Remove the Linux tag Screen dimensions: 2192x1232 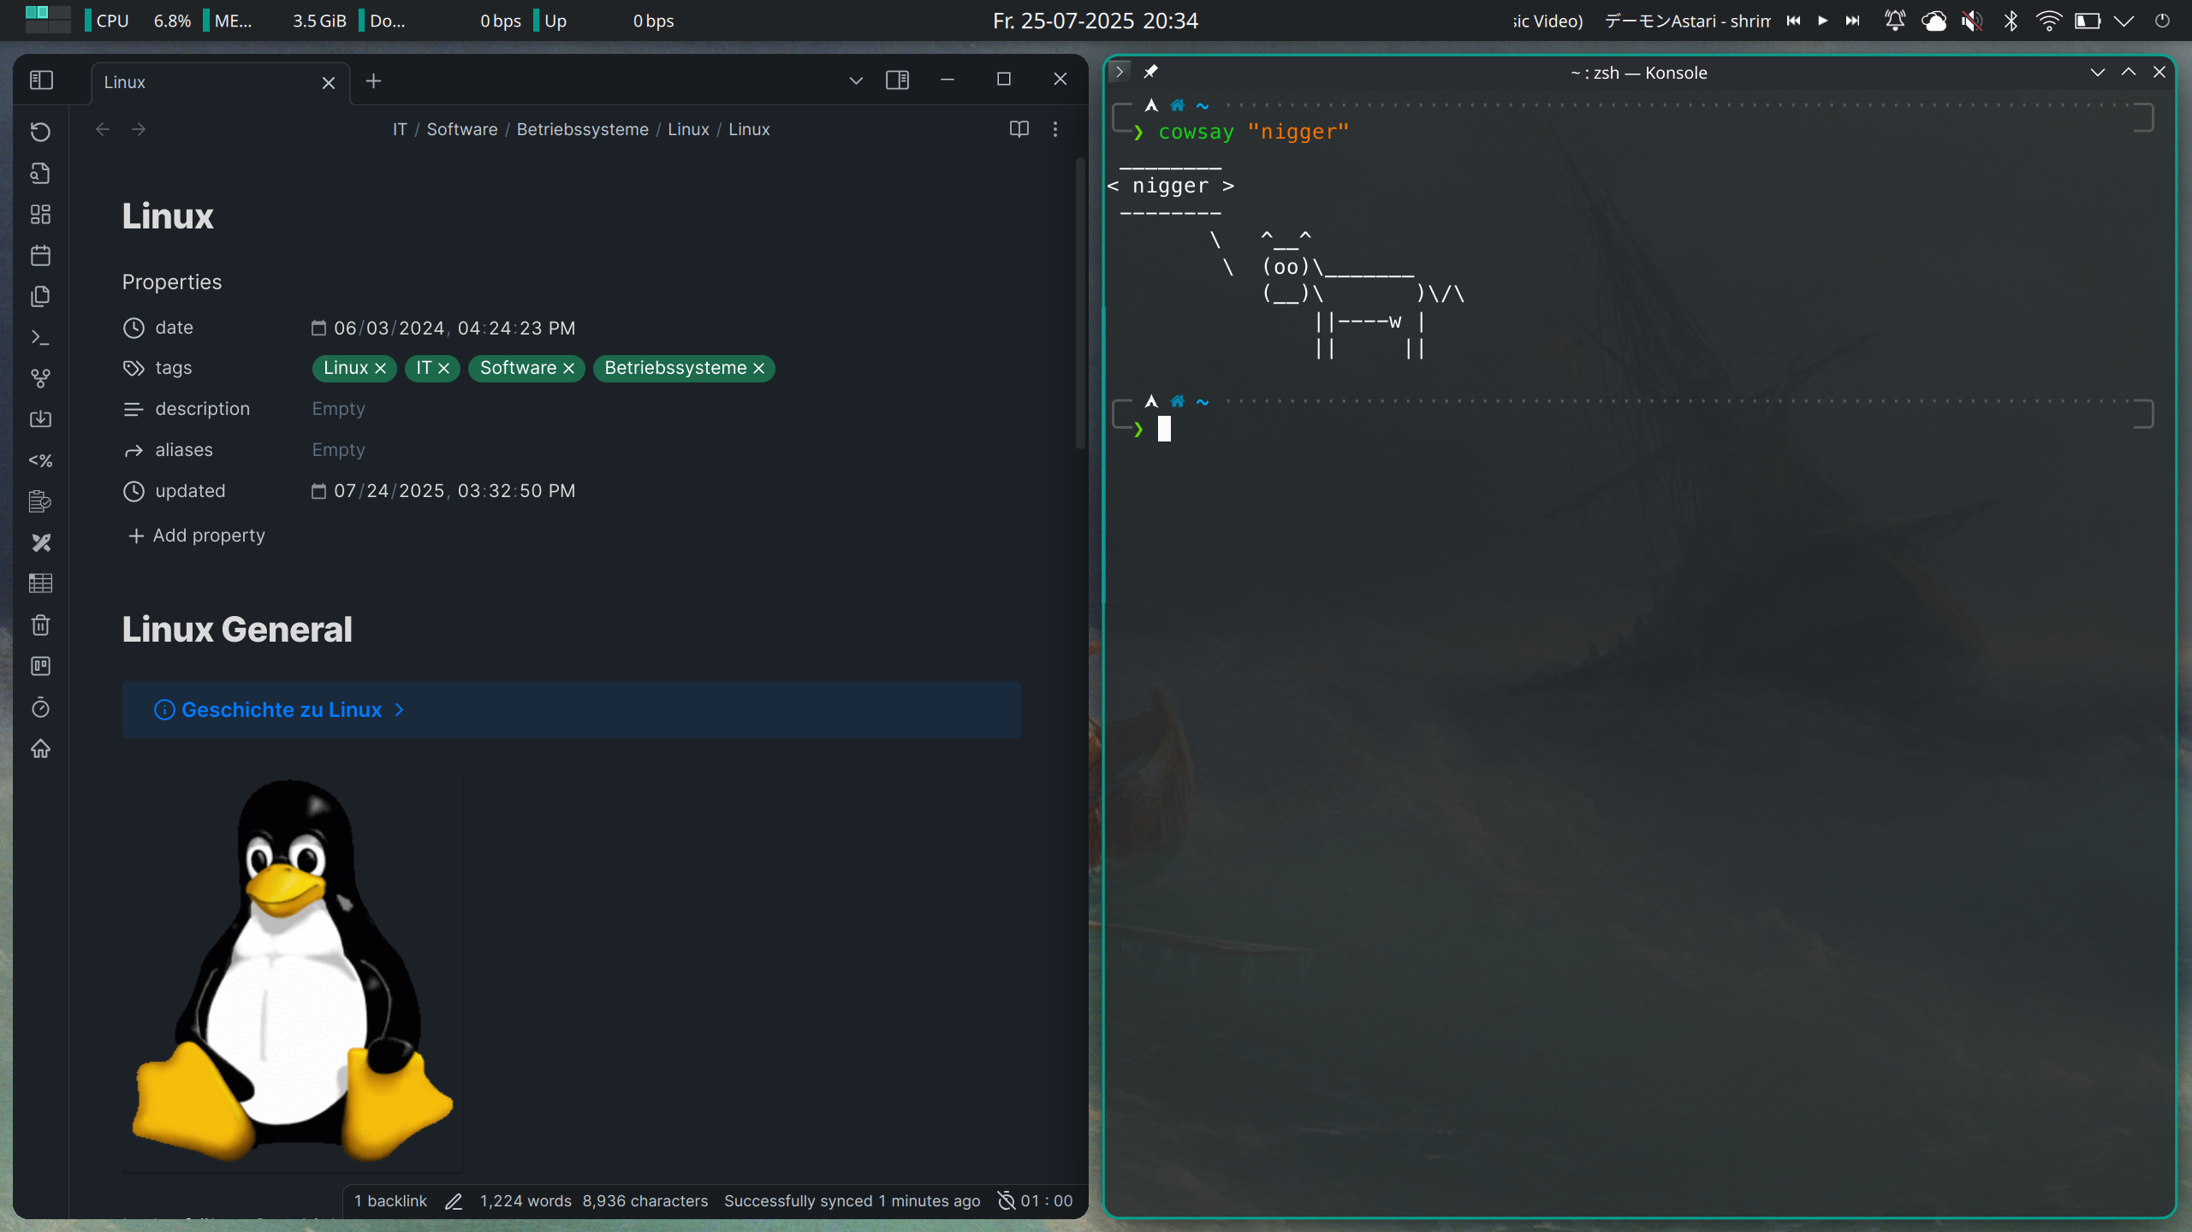point(381,368)
